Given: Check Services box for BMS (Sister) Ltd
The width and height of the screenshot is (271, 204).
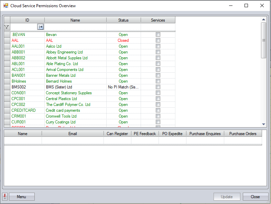Looking at the screenshot, I should click(158, 87).
